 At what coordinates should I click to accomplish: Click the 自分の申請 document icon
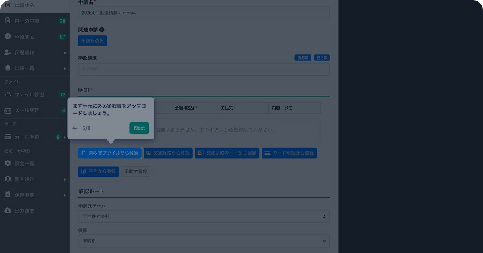pos(7,21)
